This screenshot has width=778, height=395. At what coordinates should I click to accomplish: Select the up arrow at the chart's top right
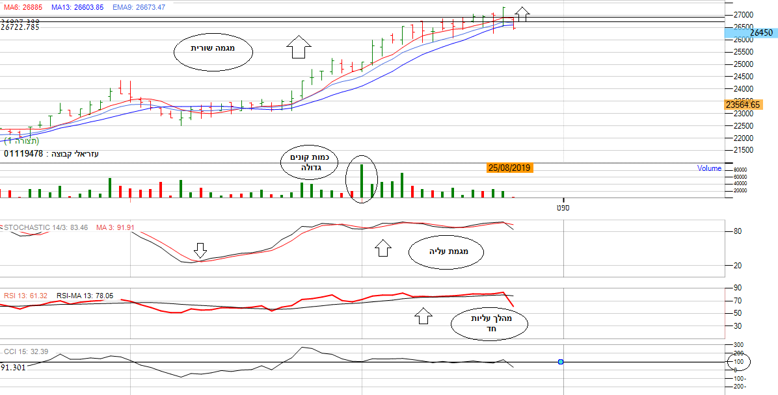[x=522, y=13]
